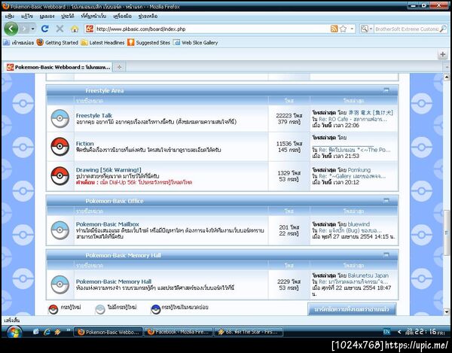This screenshot has height=353, width=452.
Task: Click the plus button at toolbar right edge
Action: coord(443,54)
